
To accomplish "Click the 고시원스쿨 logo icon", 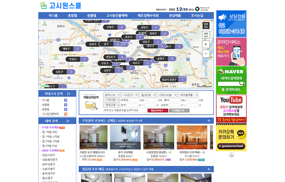I will point(43,6).
